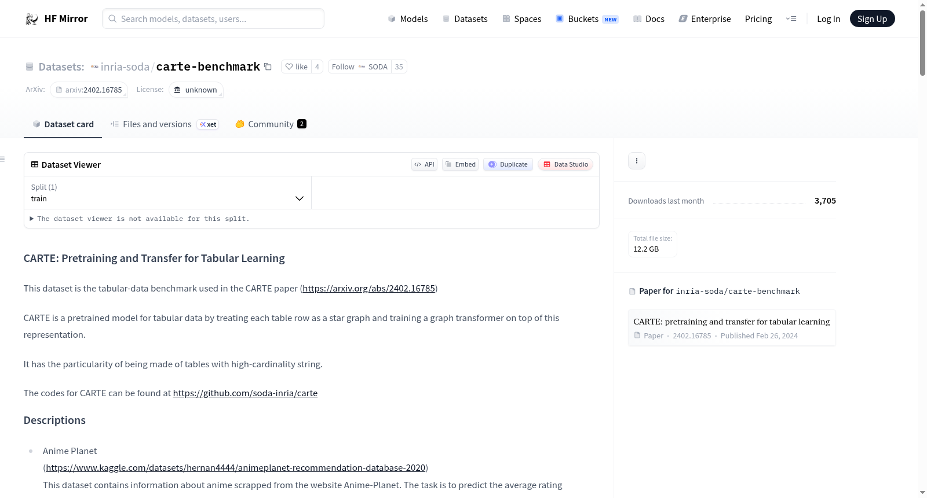The image size is (927, 498).
Task: Click the 'CARTE: Pretraining and Transfer' heading
Action: [x=154, y=258]
